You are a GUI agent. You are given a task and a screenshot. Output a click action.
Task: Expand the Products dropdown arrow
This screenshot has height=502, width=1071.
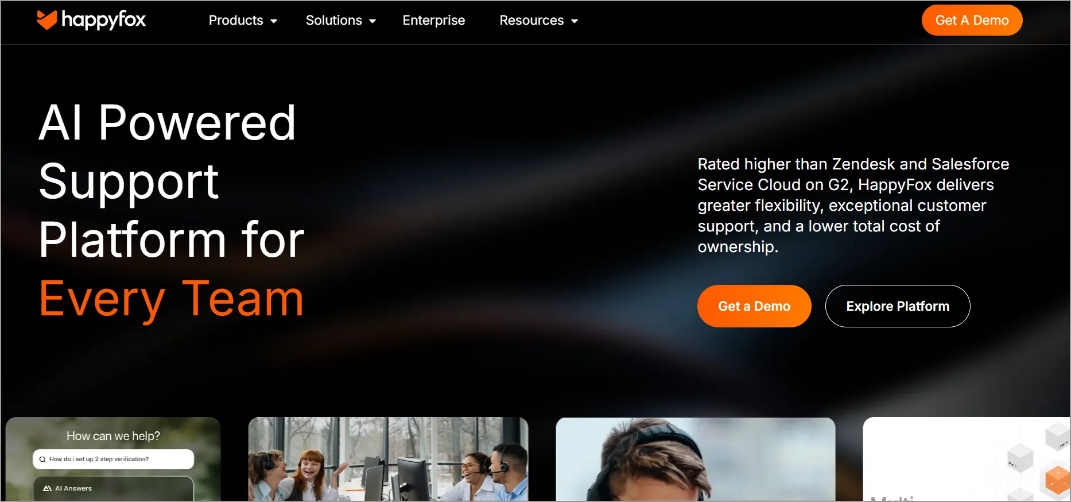[274, 21]
